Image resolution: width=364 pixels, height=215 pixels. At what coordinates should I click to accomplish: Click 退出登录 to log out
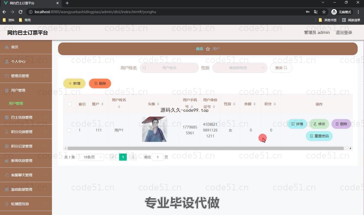[344, 32]
